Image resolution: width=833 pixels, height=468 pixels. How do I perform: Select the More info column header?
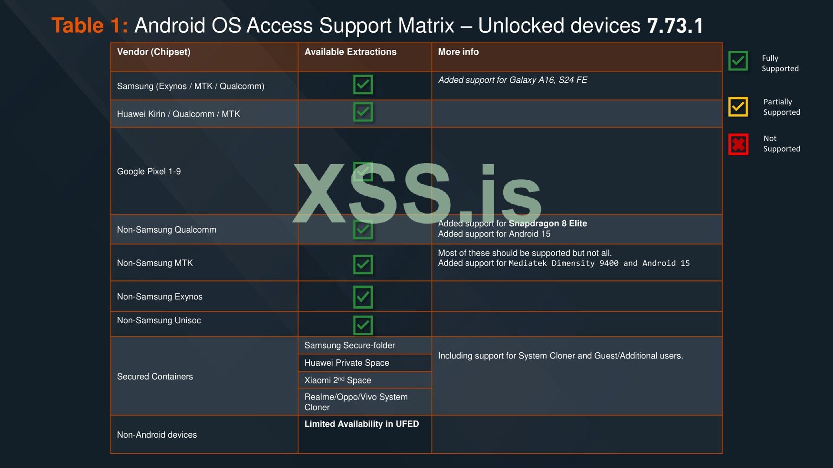click(x=458, y=52)
